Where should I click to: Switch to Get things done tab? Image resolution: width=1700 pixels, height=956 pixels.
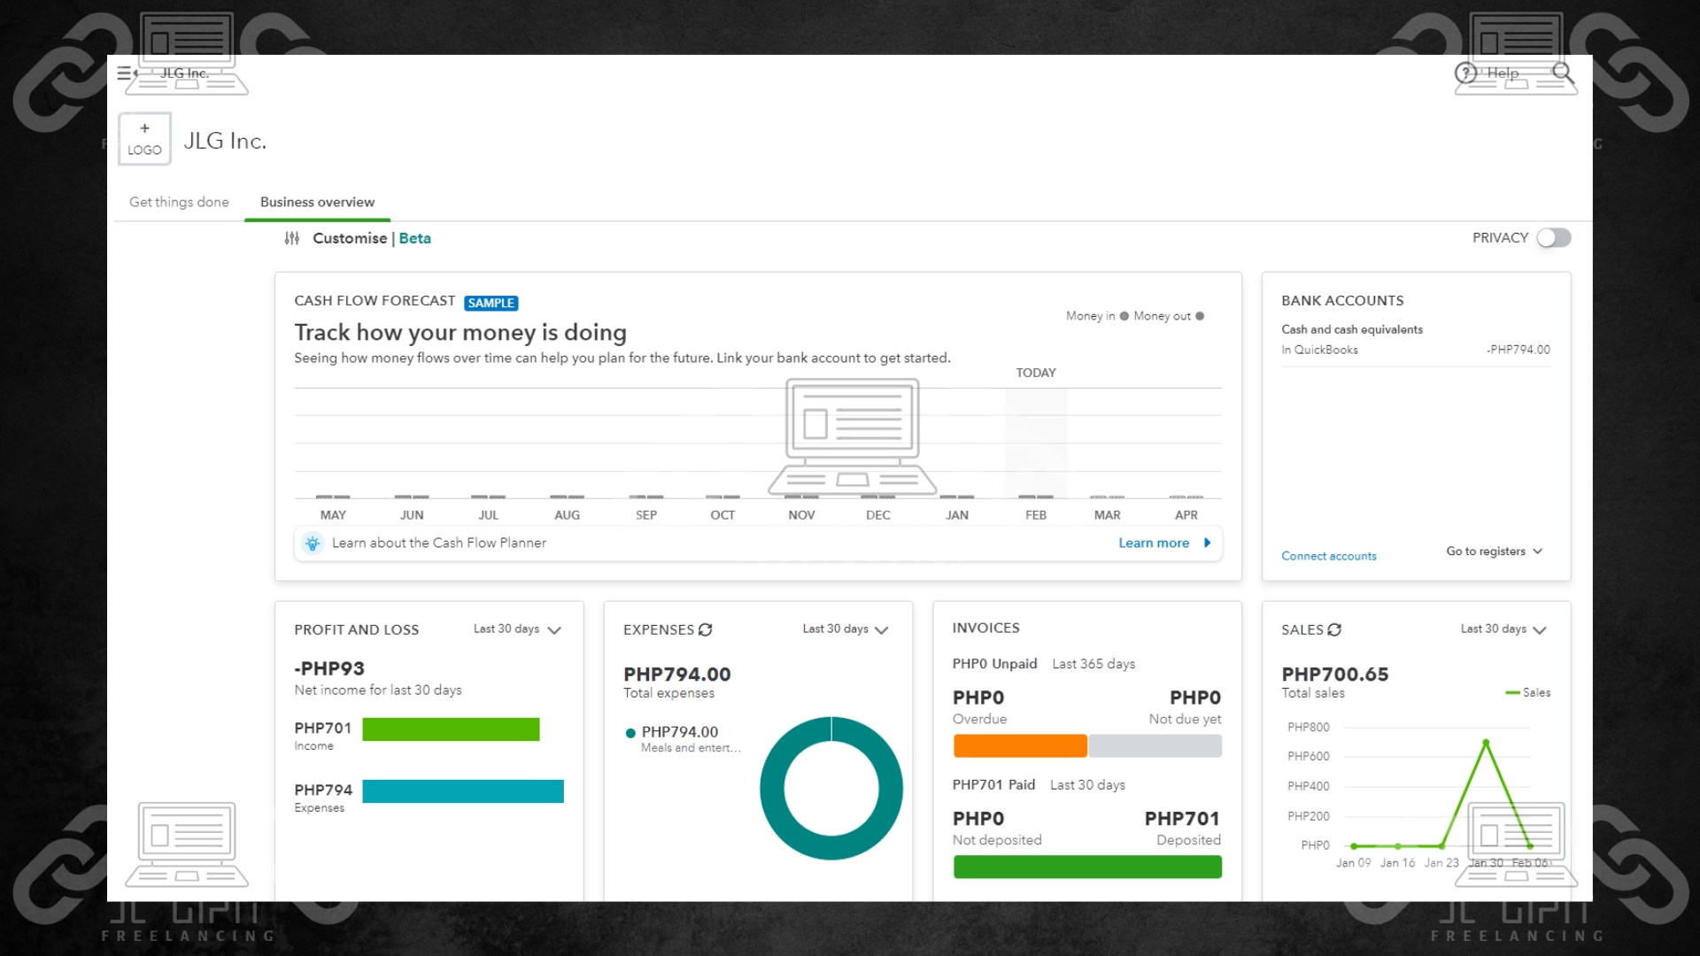point(179,202)
